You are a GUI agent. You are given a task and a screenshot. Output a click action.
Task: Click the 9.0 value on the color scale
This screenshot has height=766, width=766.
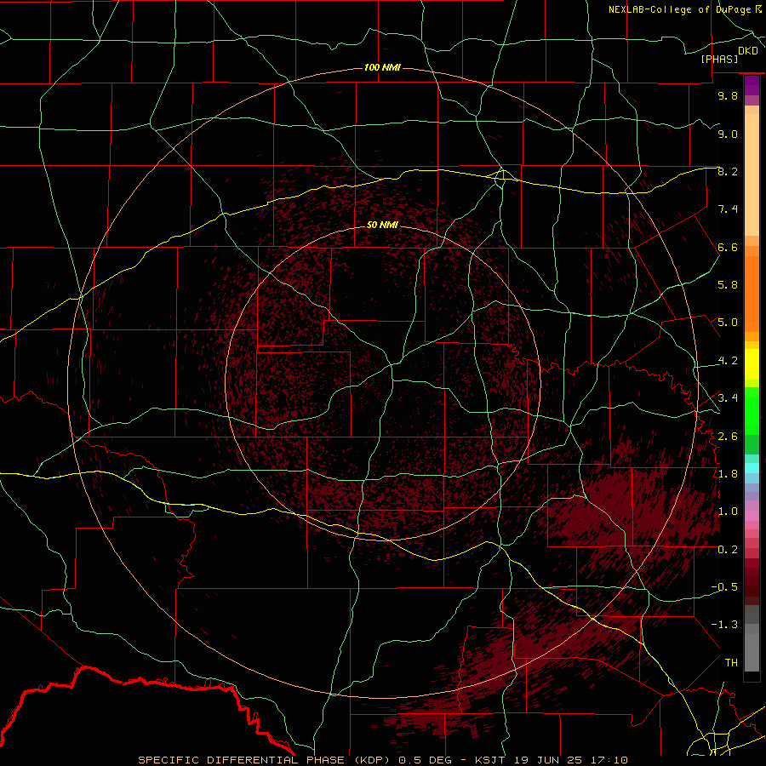tap(728, 134)
